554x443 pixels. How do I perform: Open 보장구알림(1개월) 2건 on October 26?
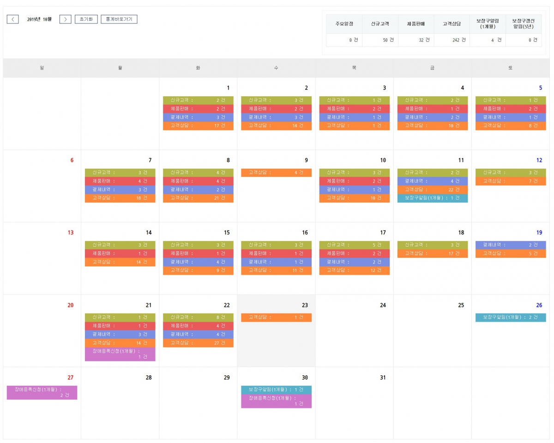[x=511, y=317]
